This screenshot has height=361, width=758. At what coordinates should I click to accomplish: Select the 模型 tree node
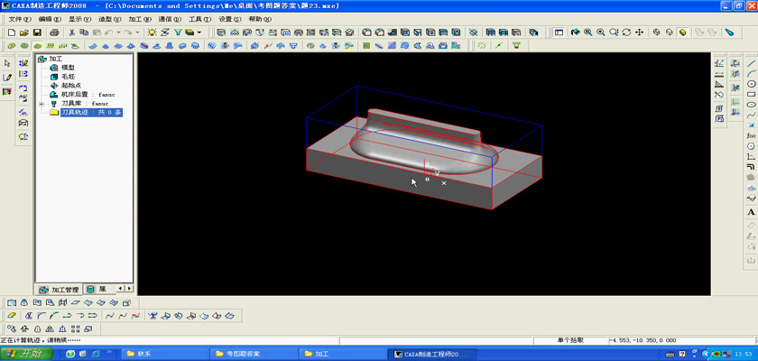coord(68,68)
